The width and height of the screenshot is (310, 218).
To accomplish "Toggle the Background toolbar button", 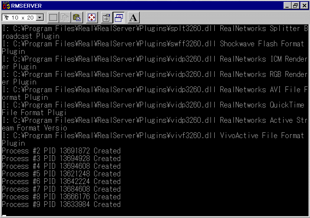I will pyautogui.click(x=118, y=18).
